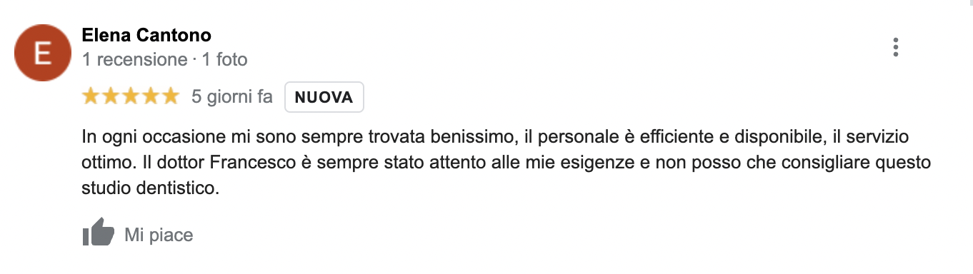The image size is (973, 274).
Task: Click the third yellow rating star
Action: coord(131,96)
